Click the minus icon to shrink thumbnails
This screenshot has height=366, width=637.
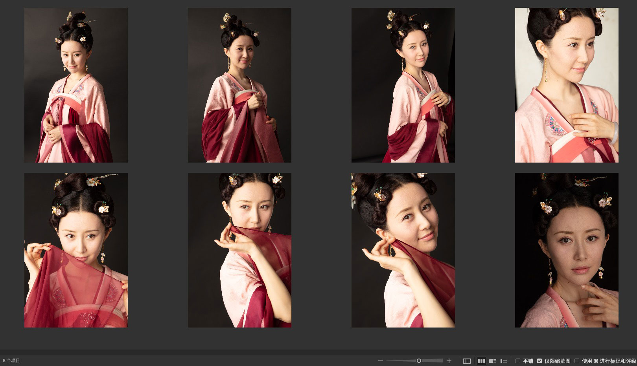(380, 361)
